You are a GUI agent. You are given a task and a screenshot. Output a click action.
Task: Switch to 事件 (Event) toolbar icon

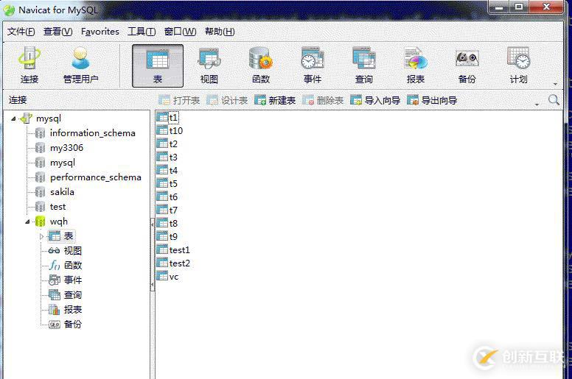(x=313, y=65)
